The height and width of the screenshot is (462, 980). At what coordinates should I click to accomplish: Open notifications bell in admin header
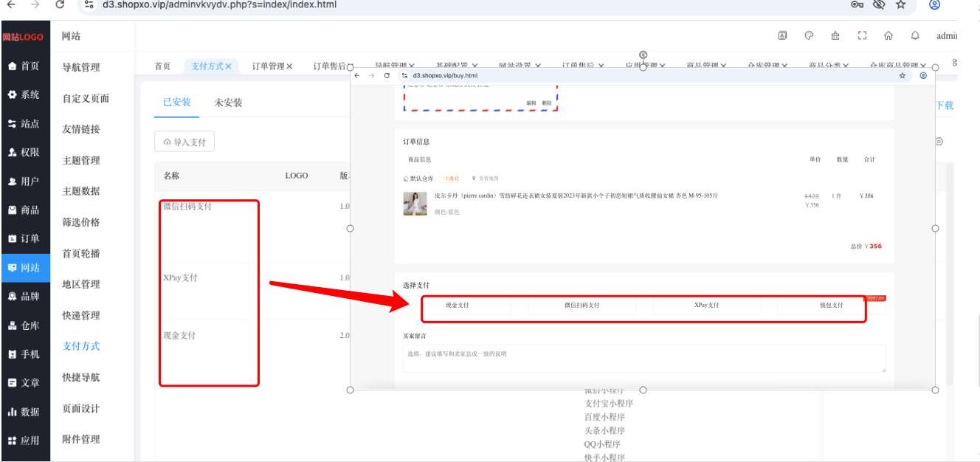tap(915, 35)
